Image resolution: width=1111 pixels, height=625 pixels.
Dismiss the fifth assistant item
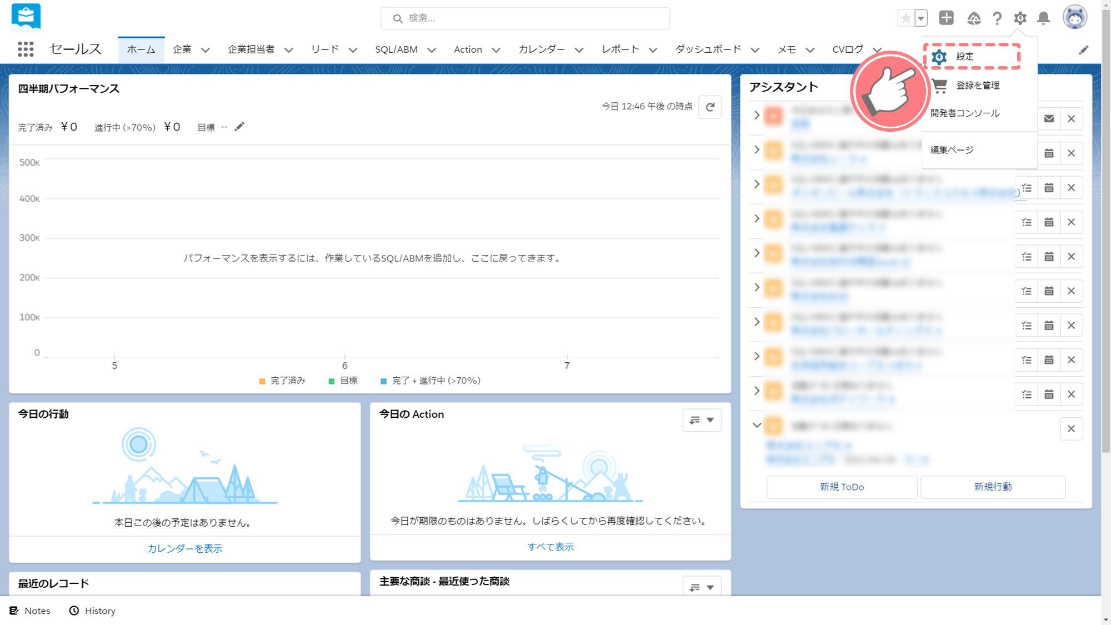[1072, 257]
